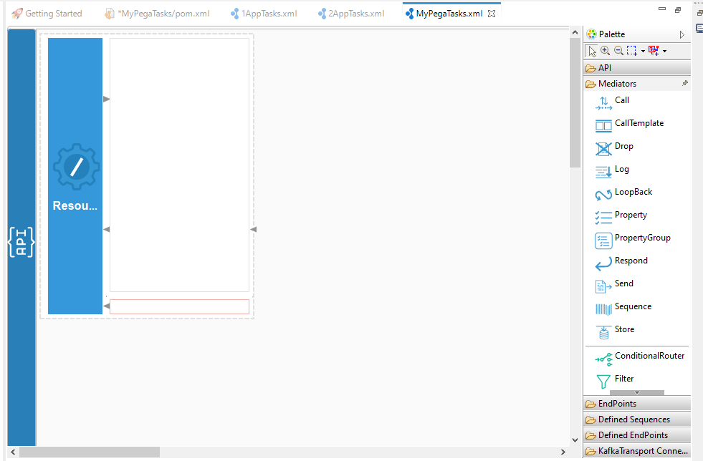Switch to the 1AppTasks.xml tab
This screenshot has width=703, height=461.
pyautogui.click(x=264, y=14)
